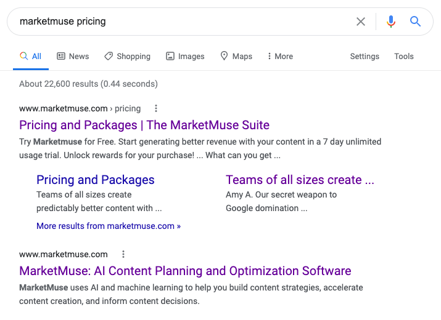This screenshot has width=441, height=320.
Task: Switch to the Shopping tab
Action: coord(128,57)
